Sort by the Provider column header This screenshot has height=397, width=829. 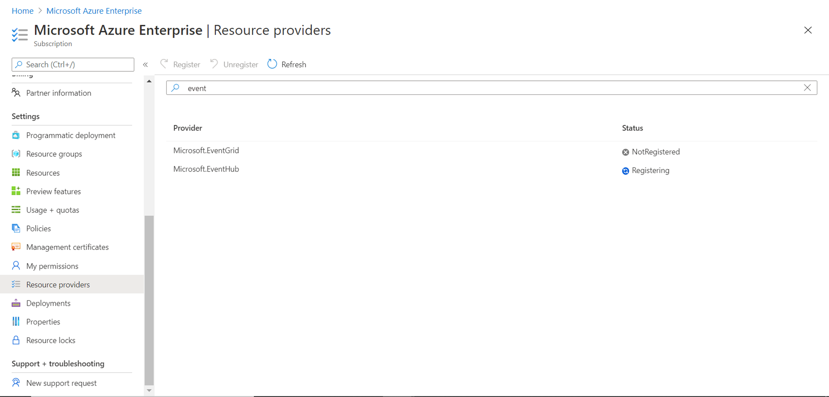(188, 128)
